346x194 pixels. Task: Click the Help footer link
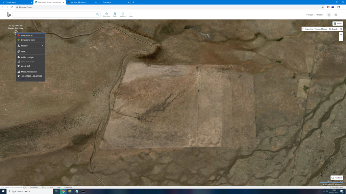coord(58,187)
